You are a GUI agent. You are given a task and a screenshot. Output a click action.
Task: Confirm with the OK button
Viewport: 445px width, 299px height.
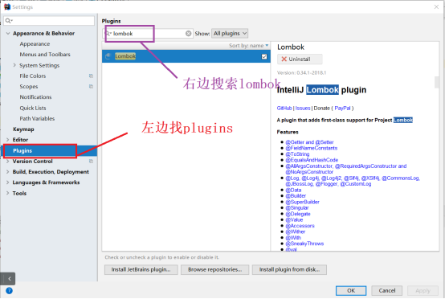pyautogui.click(x=351, y=290)
